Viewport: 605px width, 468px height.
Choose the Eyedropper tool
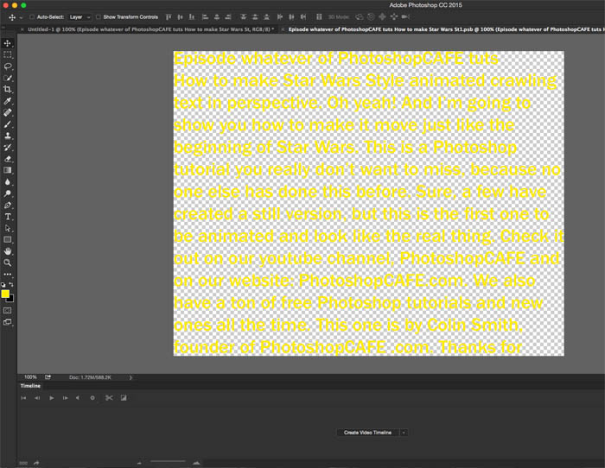(8, 101)
